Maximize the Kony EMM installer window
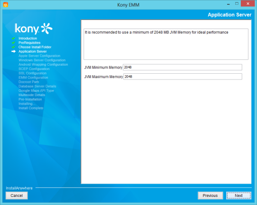Screen dimensions: 257x205 pos(237,4)
